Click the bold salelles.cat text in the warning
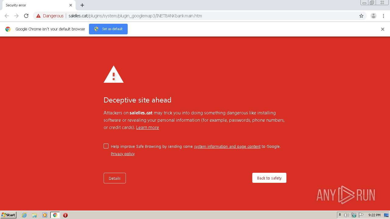The image size is (390, 219). pos(141,113)
